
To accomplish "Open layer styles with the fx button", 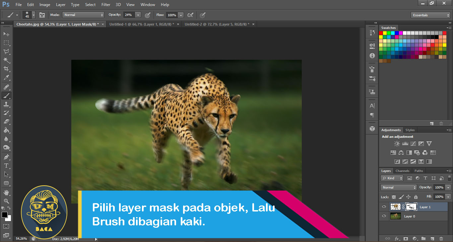I will pos(397,238).
